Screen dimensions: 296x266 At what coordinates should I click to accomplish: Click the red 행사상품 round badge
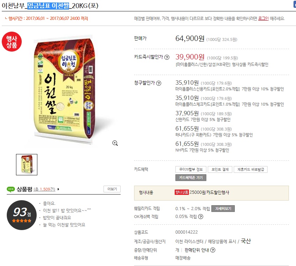click(12, 42)
